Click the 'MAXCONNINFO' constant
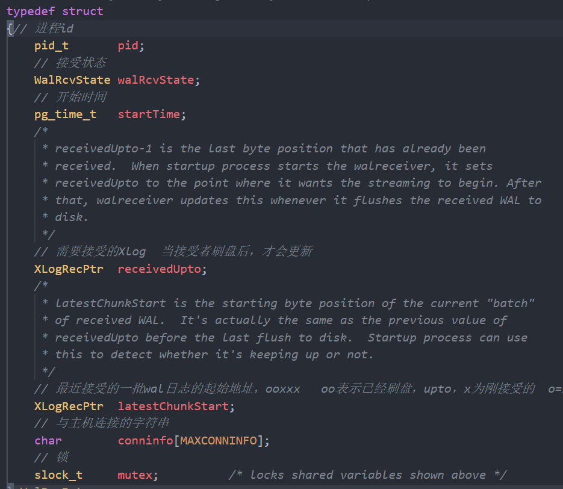Image resolution: width=563 pixels, height=489 pixels. (219, 441)
